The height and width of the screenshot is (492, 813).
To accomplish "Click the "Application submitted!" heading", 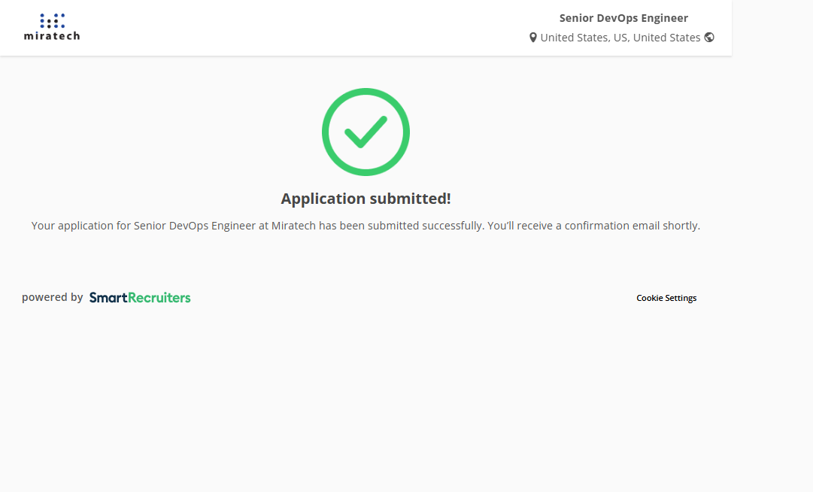I will point(366,199).
